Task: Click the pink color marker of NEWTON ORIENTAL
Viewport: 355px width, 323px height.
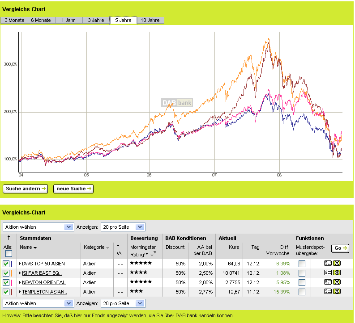Action: (11, 282)
